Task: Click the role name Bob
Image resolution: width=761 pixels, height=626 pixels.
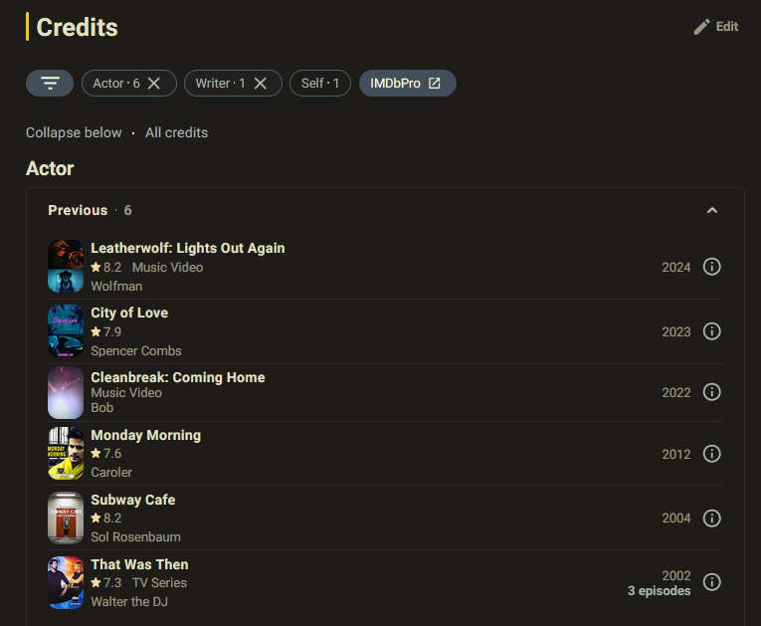Action: (x=101, y=407)
